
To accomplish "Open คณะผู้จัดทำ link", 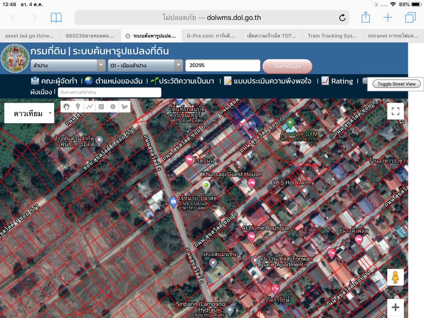I will [54, 81].
